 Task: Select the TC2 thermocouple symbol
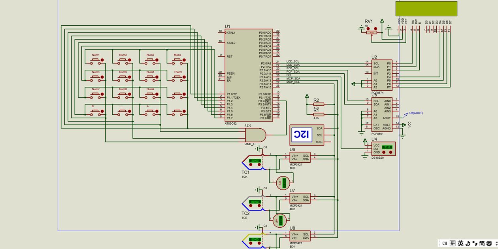(253, 203)
